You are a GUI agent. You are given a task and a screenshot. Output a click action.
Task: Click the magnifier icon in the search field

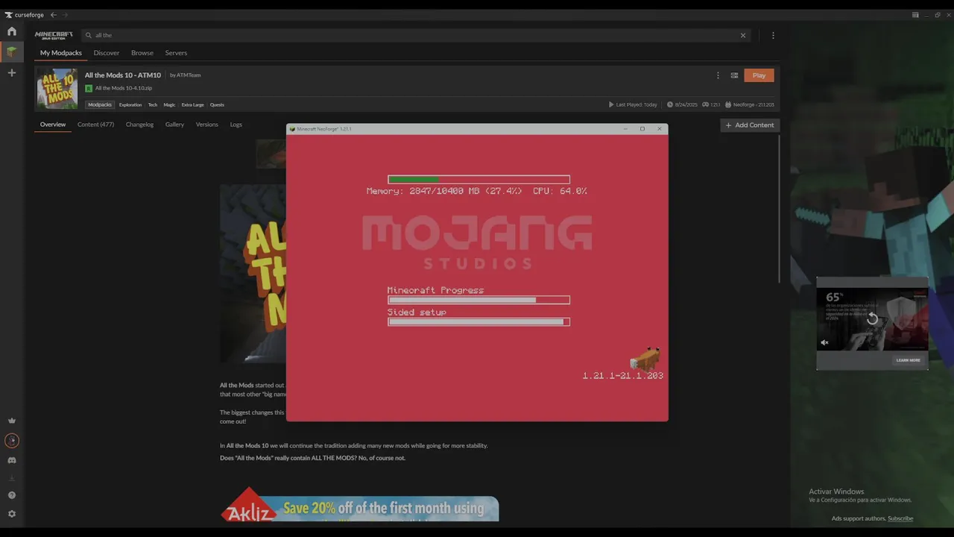[x=88, y=35]
